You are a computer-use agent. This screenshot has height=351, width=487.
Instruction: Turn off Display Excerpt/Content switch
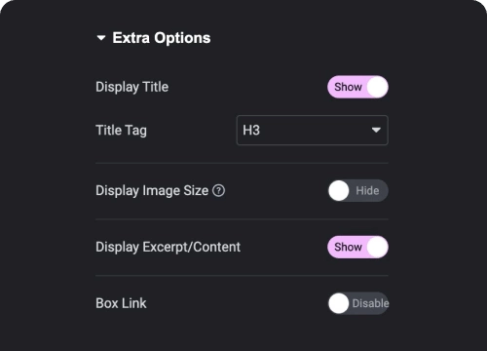coord(357,247)
